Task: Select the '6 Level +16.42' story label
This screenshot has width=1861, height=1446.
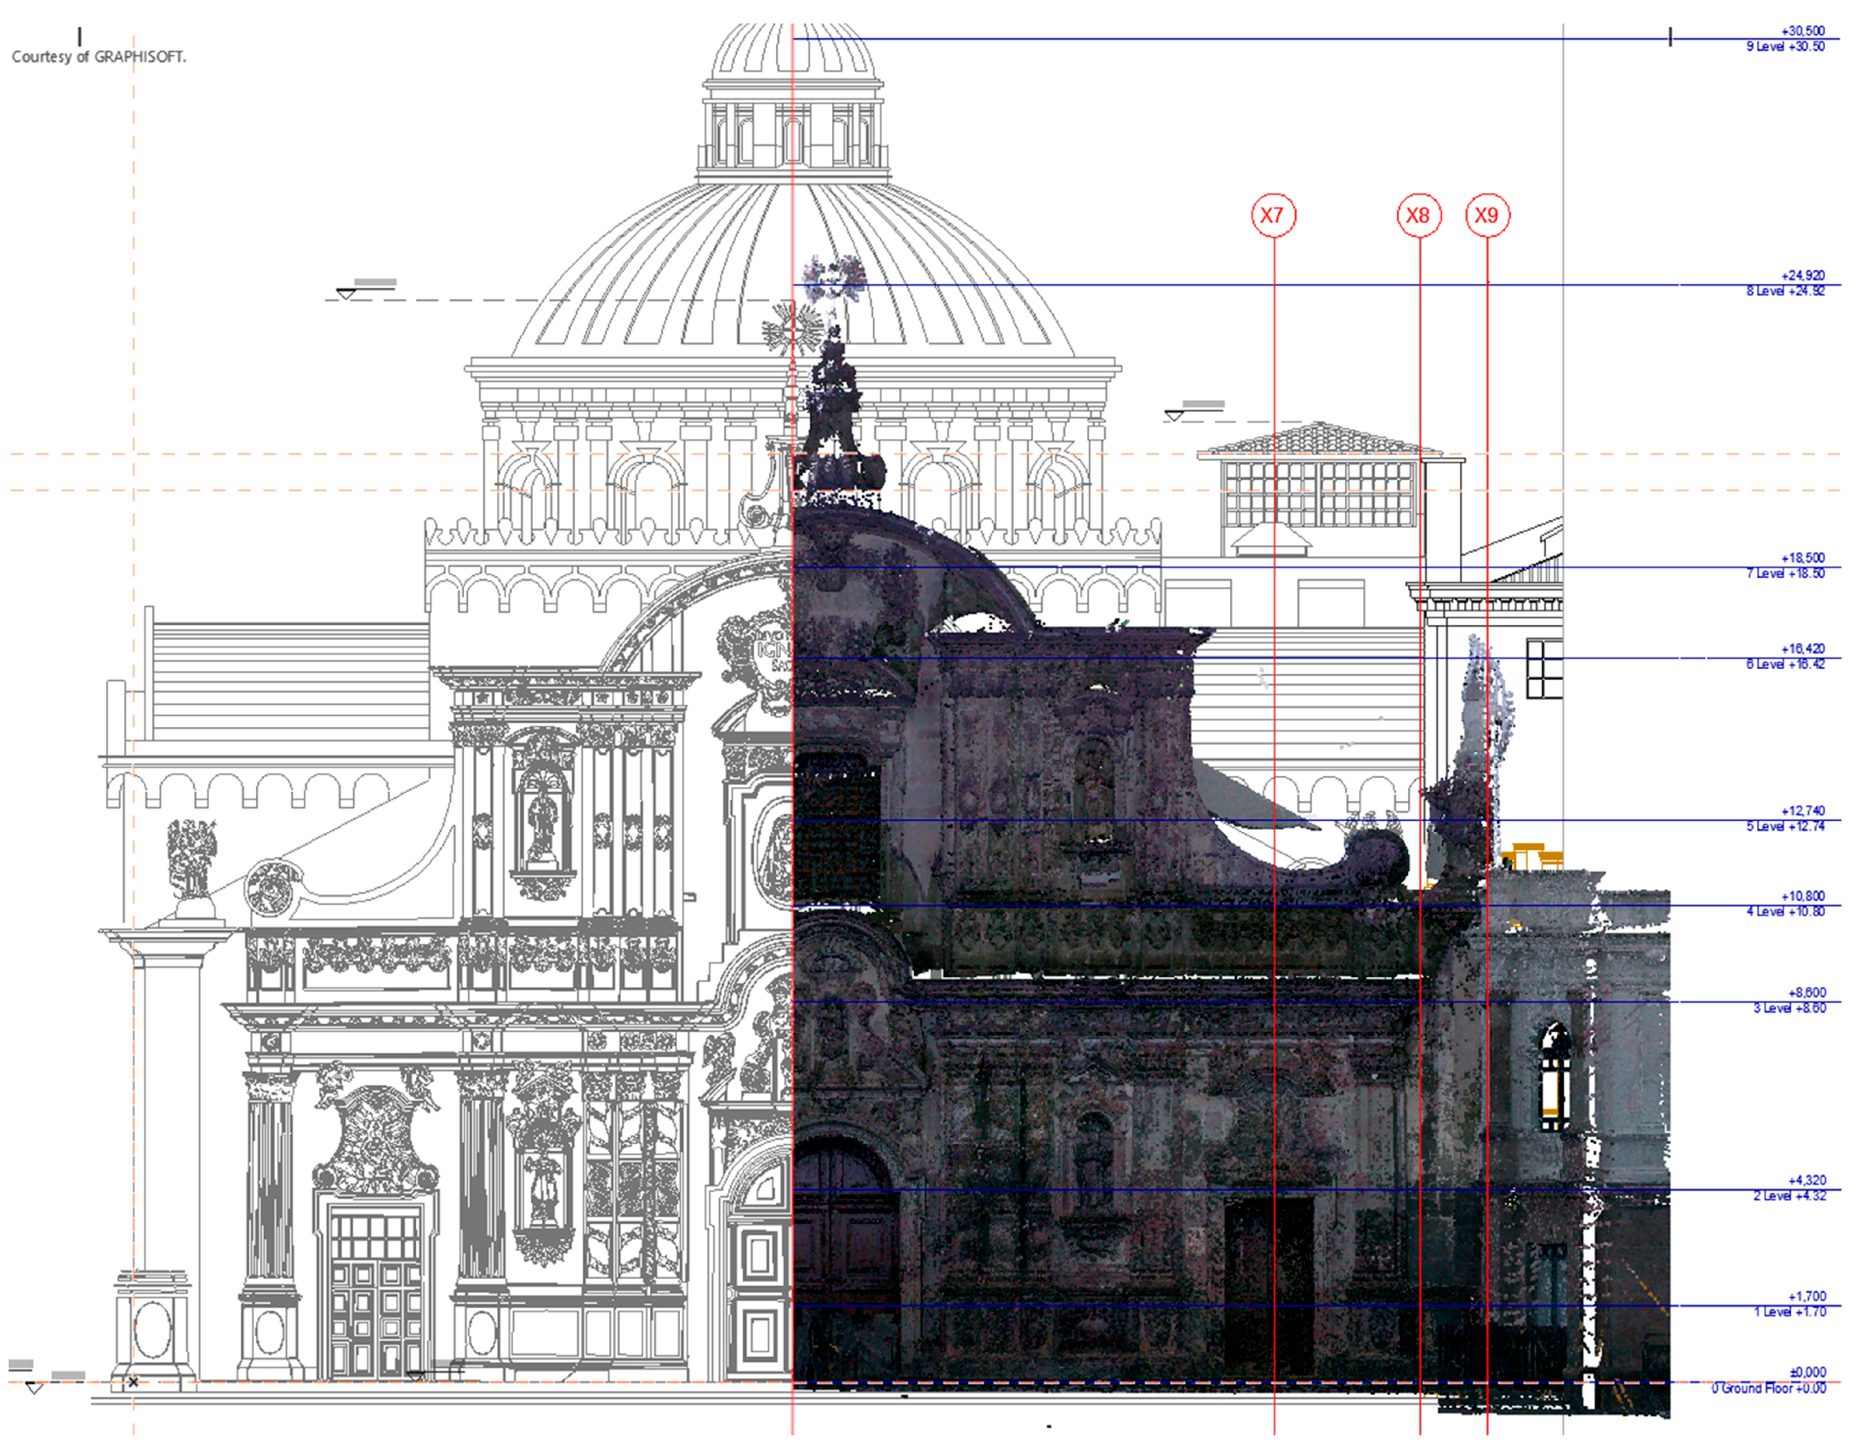Action: tap(1785, 665)
